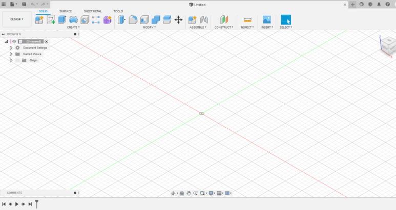This screenshot has width=396, height=210.
Task: Start Create Sketch tool
Action: [51, 20]
